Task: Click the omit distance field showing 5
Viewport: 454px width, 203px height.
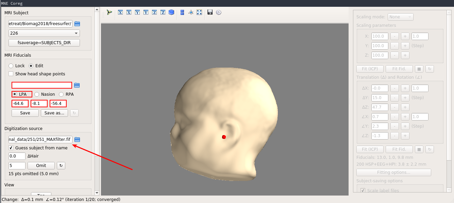Action: [17, 166]
